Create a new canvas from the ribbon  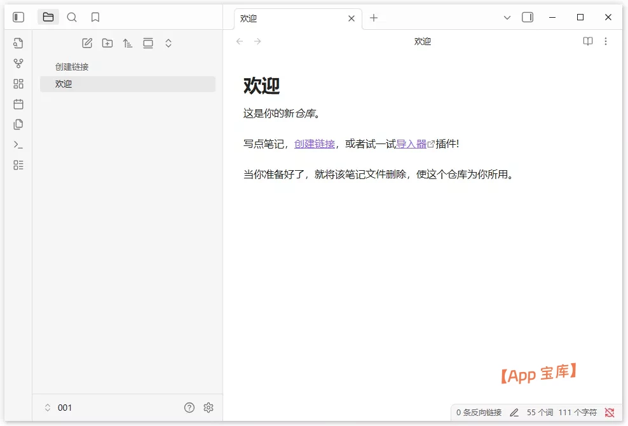tap(18, 83)
